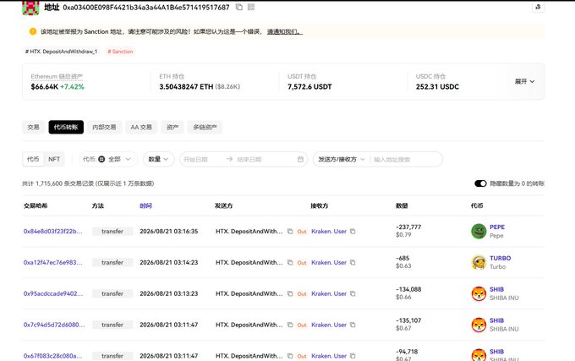Viewport: 575px width, 361px height.
Task: Click the 2026/08/21 03:16:35 timestamp
Action: 168,232
